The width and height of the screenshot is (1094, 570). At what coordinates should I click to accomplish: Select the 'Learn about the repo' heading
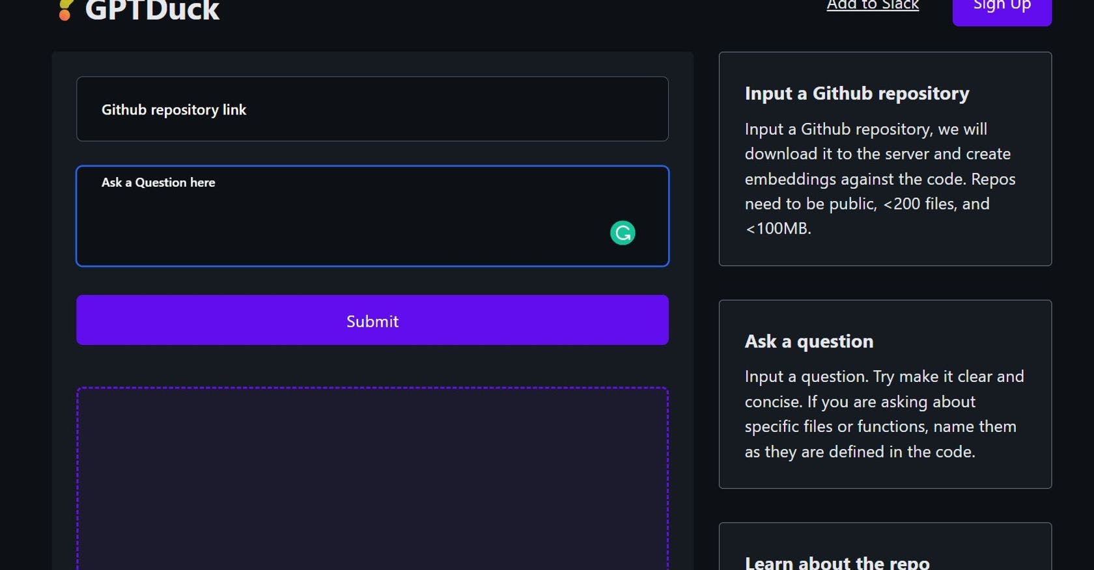coord(837,562)
